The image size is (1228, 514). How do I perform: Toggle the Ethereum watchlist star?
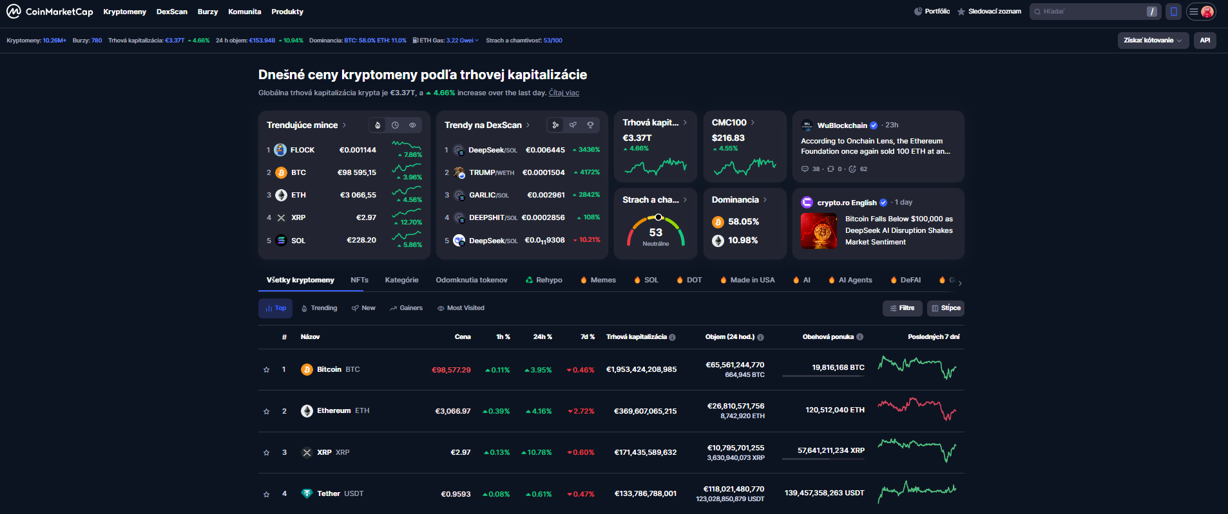tap(266, 412)
